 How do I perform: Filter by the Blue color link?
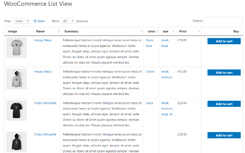pyautogui.click(x=149, y=46)
